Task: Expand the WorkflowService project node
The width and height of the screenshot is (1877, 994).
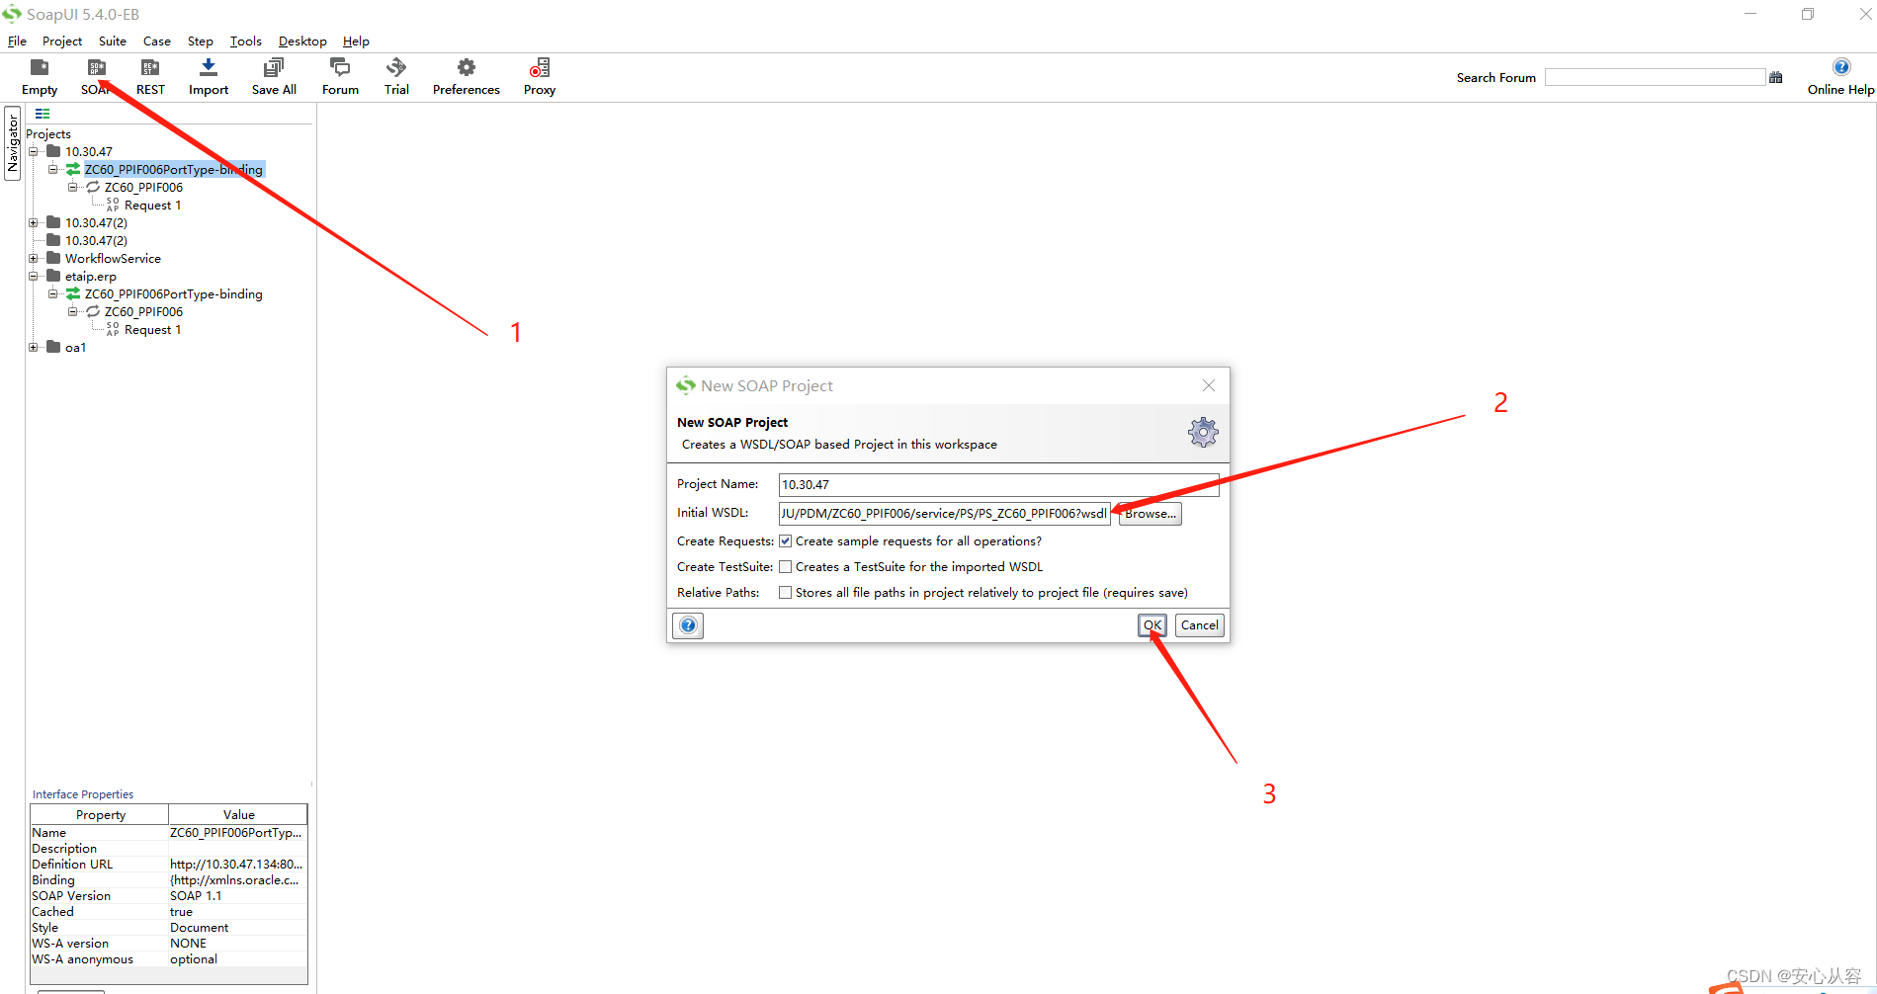Action: [x=34, y=259]
